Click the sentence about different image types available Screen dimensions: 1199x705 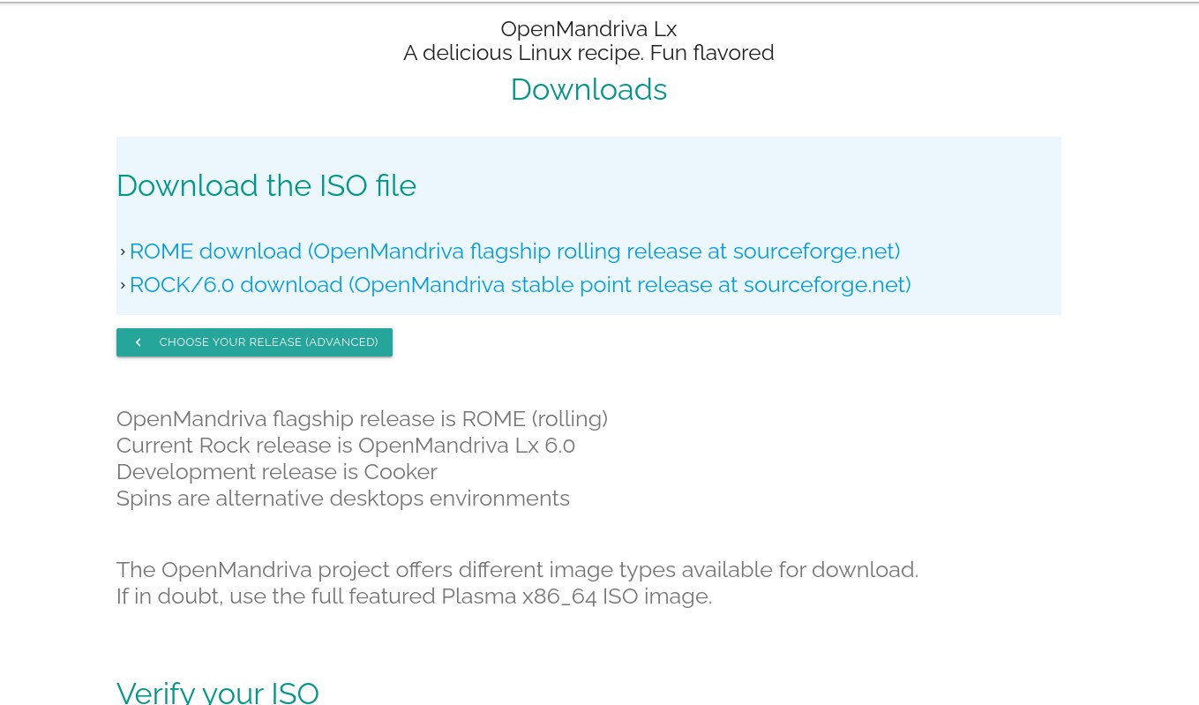517,570
